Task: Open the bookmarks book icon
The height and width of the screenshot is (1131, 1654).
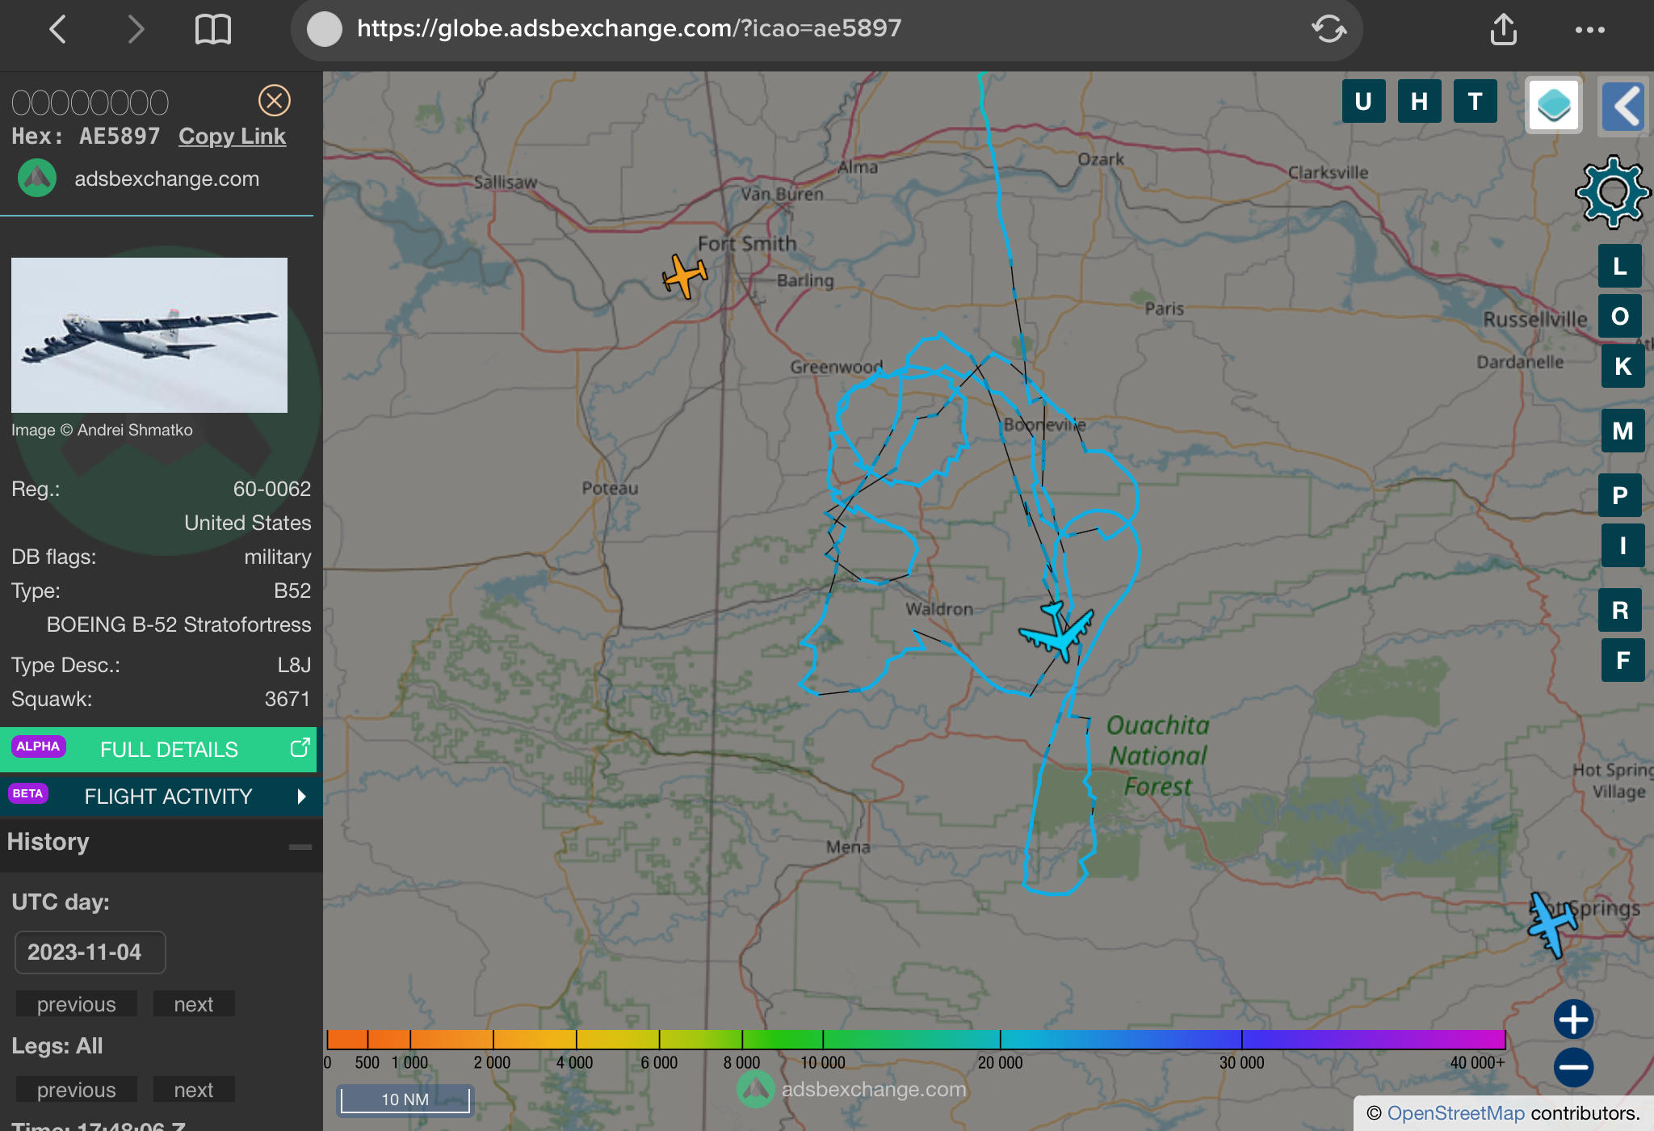Action: pos(213,30)
